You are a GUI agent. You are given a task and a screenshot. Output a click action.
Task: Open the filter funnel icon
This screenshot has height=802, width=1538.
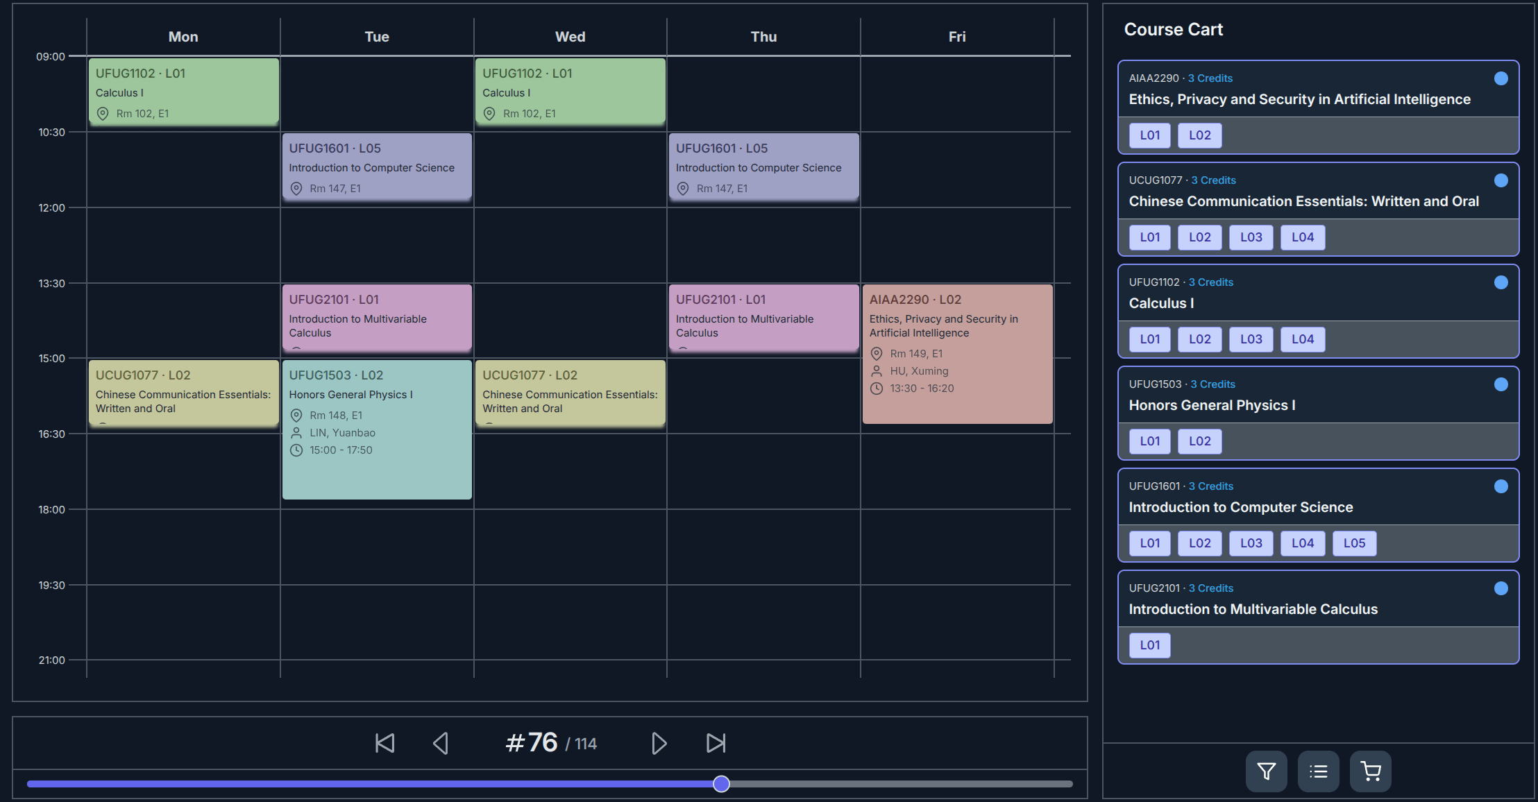(x=1266, y=771)
